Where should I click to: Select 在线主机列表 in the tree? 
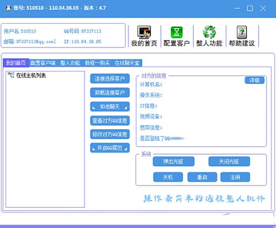tap(31, 75)
